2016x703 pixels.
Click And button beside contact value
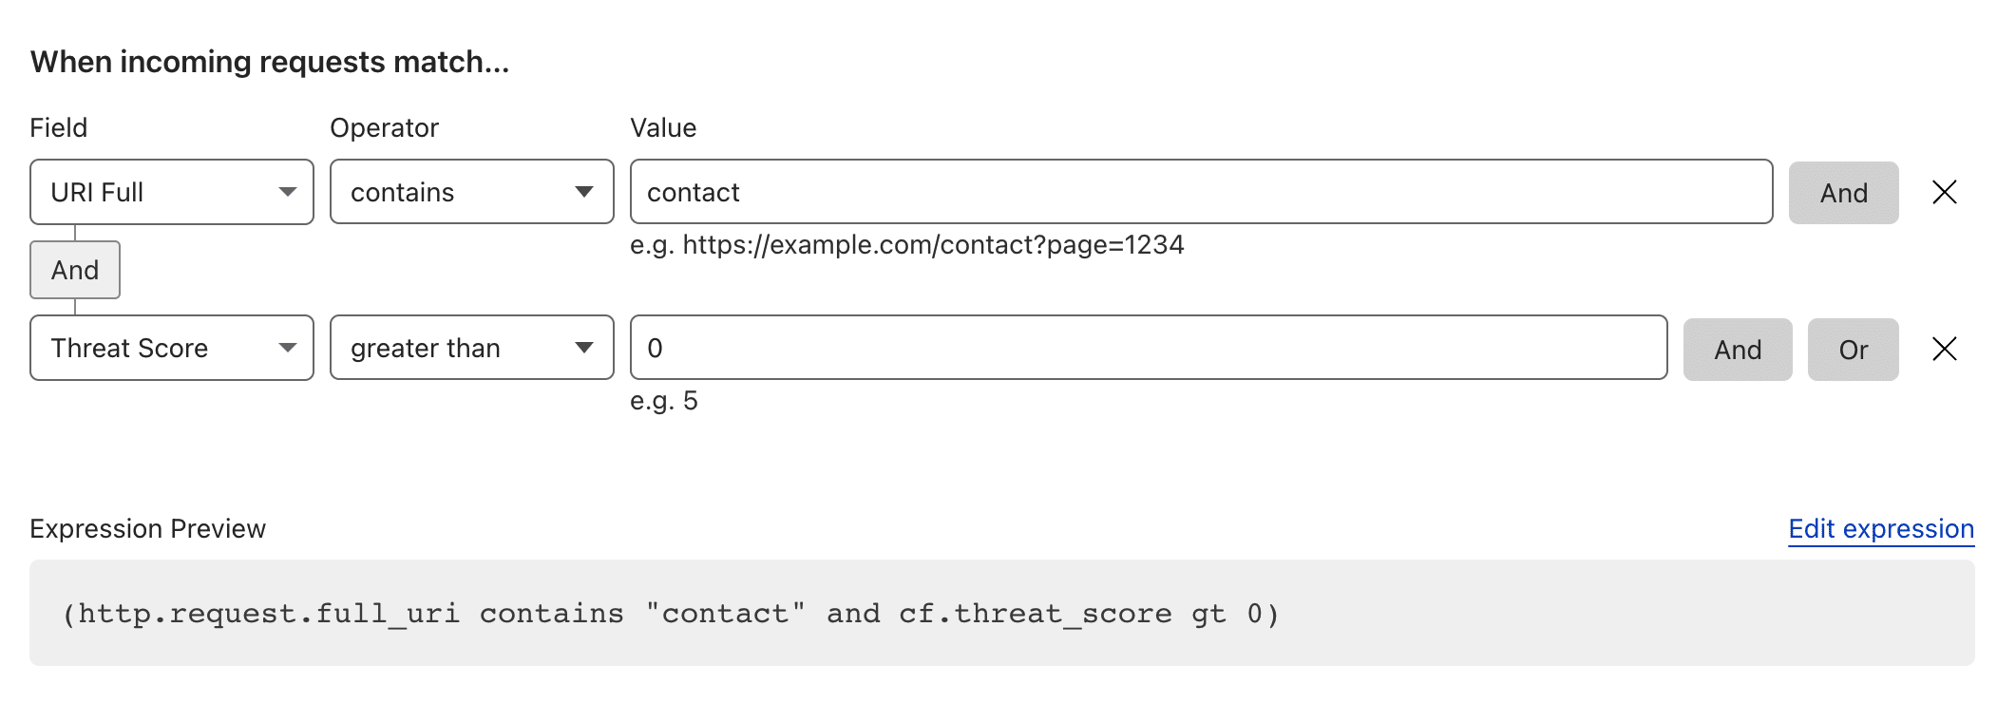click(1843, 193)
